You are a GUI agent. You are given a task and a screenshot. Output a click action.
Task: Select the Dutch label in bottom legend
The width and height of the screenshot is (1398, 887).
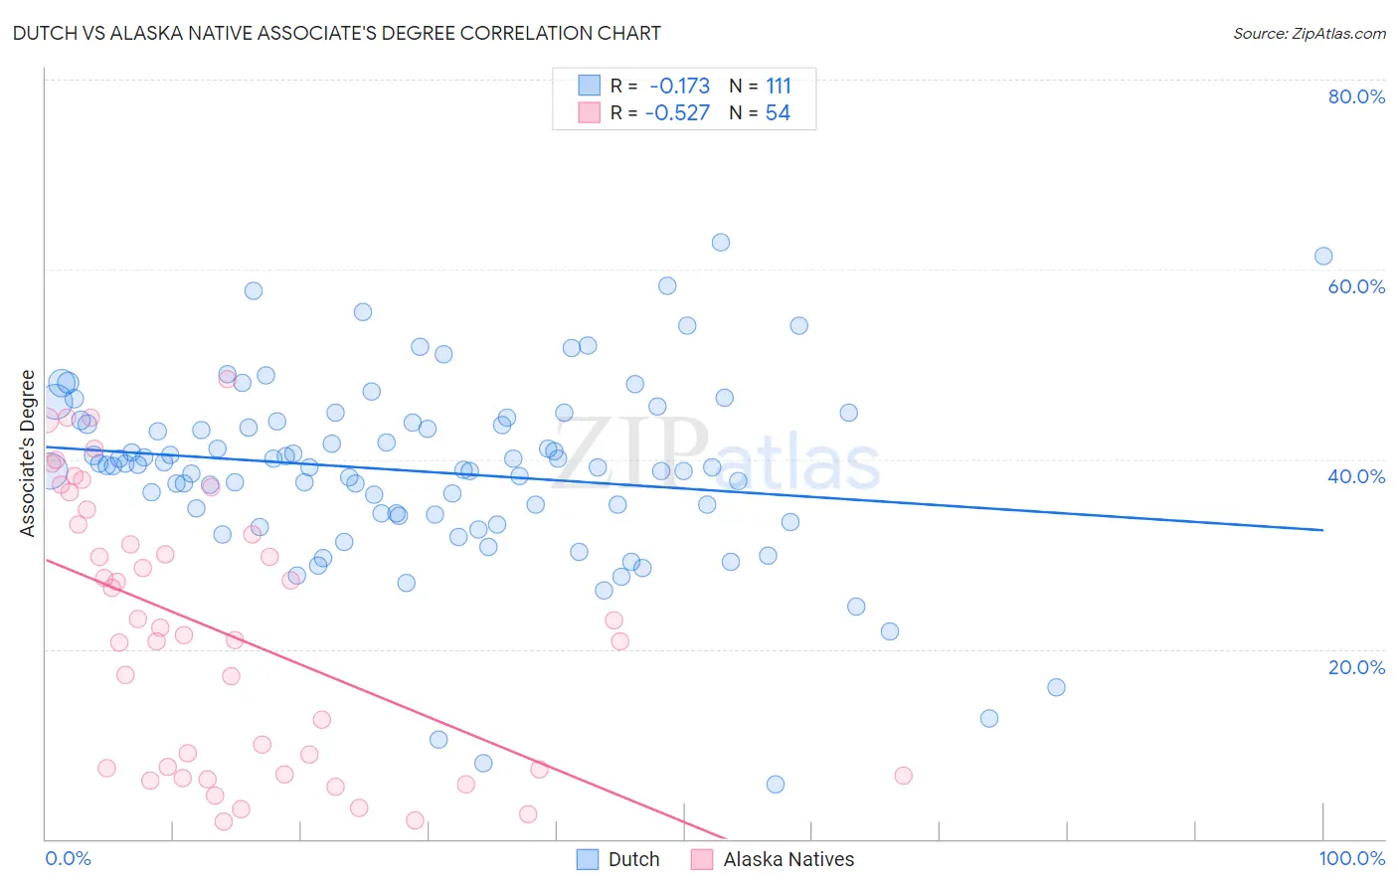point(633,859)
